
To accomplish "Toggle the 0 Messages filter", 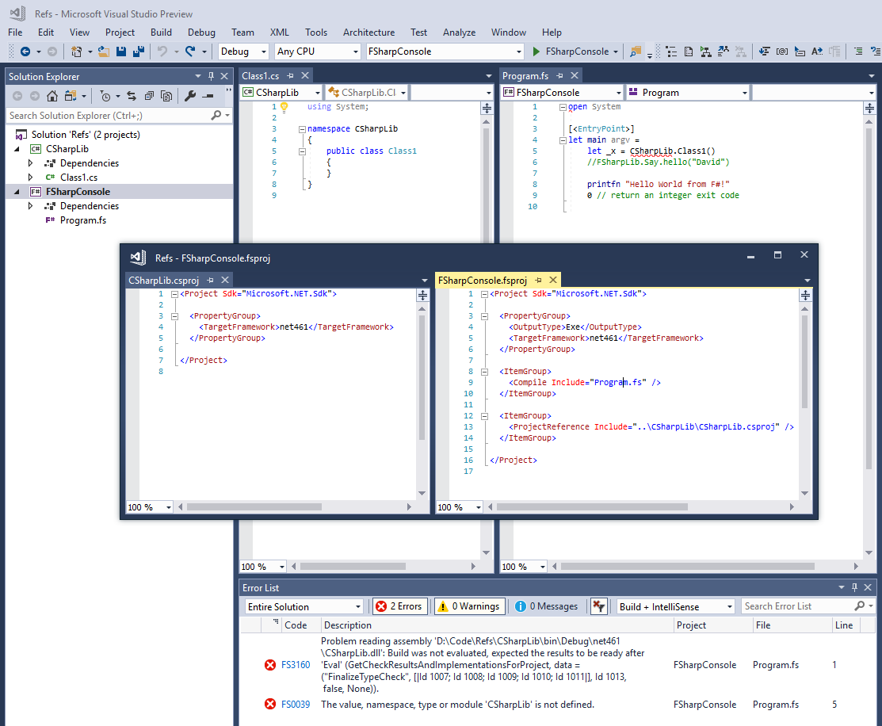I will point(546,606).
